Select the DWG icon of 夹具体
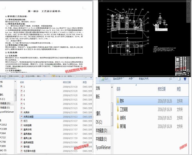 pyautogui.click(x=21, y=112)
